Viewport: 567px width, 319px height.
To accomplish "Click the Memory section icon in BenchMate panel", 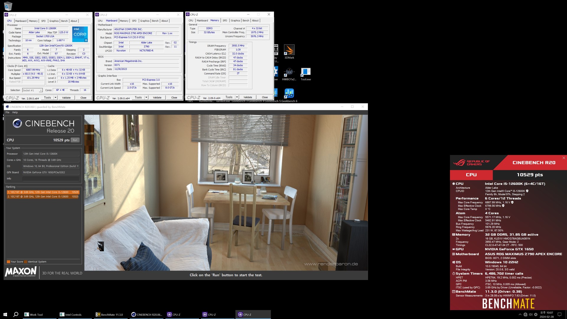I will [x=454, y=235].
